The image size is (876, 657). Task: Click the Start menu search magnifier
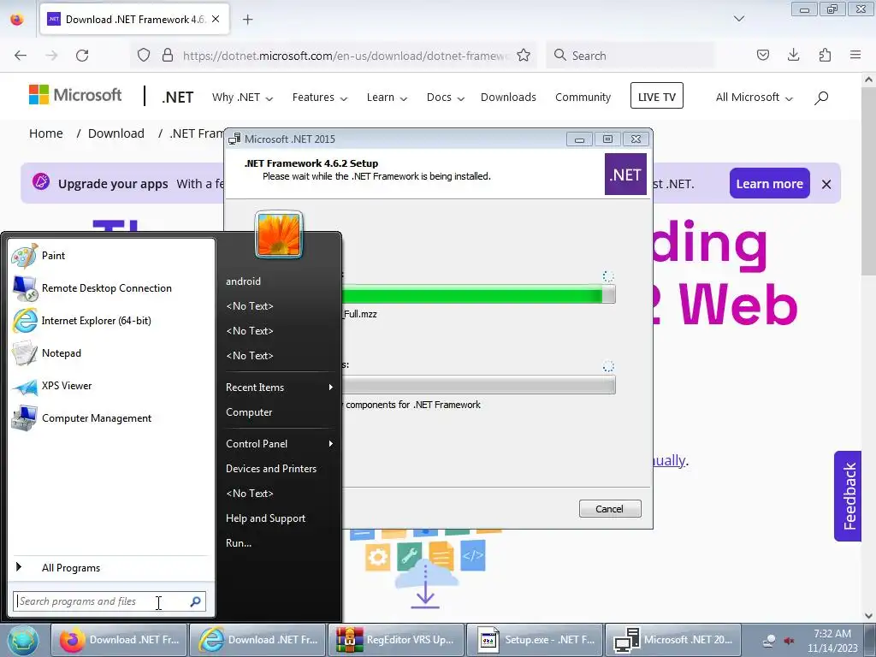(196, 601)
